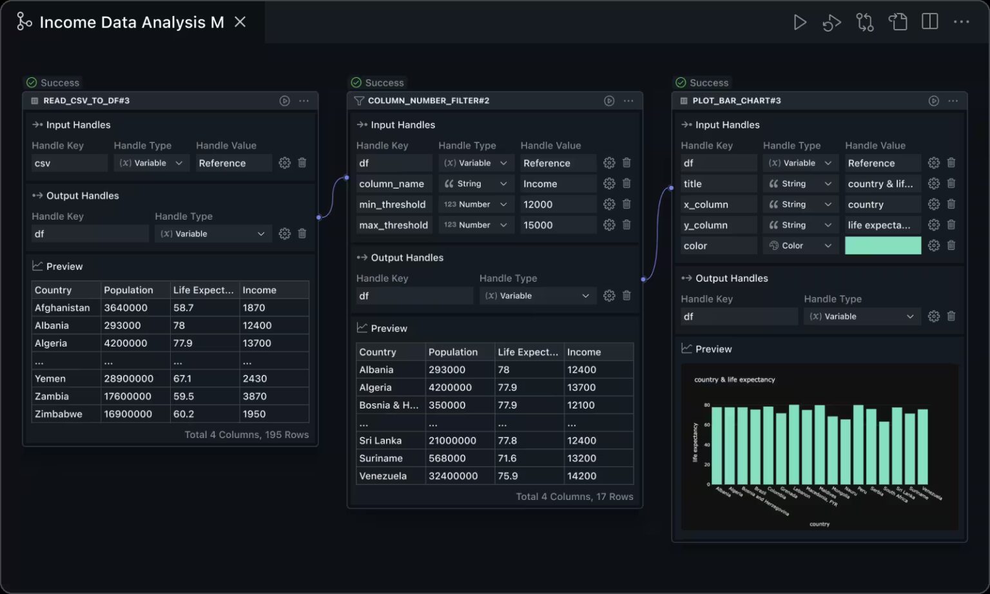Screen dimensions: 990x594
Task: Select the Income Data Analysis tab
Action: pyautogui.click(x=131, y=23)
